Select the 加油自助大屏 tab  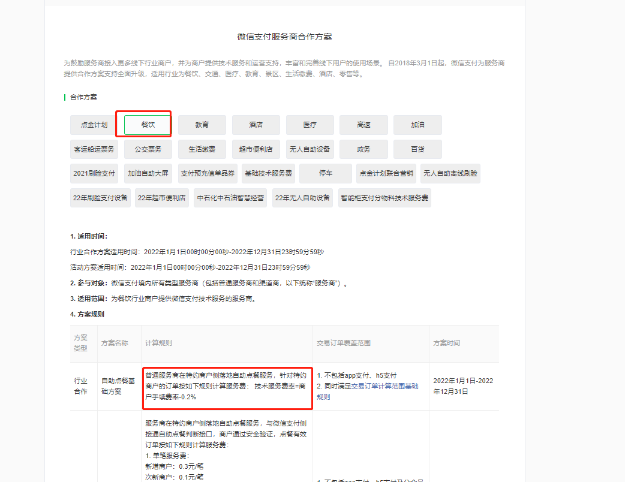(148, 173)
